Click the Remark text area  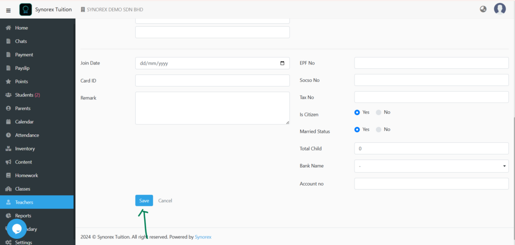point(212,108)
